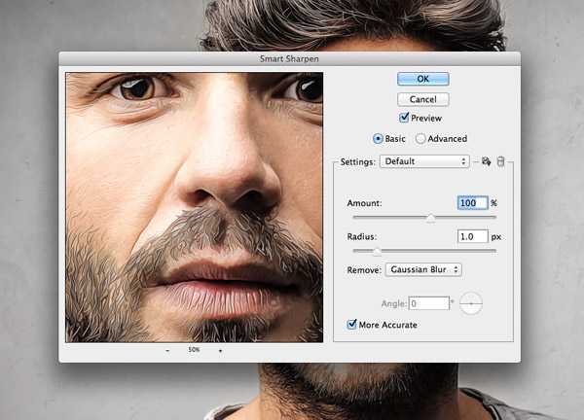Toggle the Preview checkbox
Viewport: 584px width, 420px height.
tap(404, 118)
